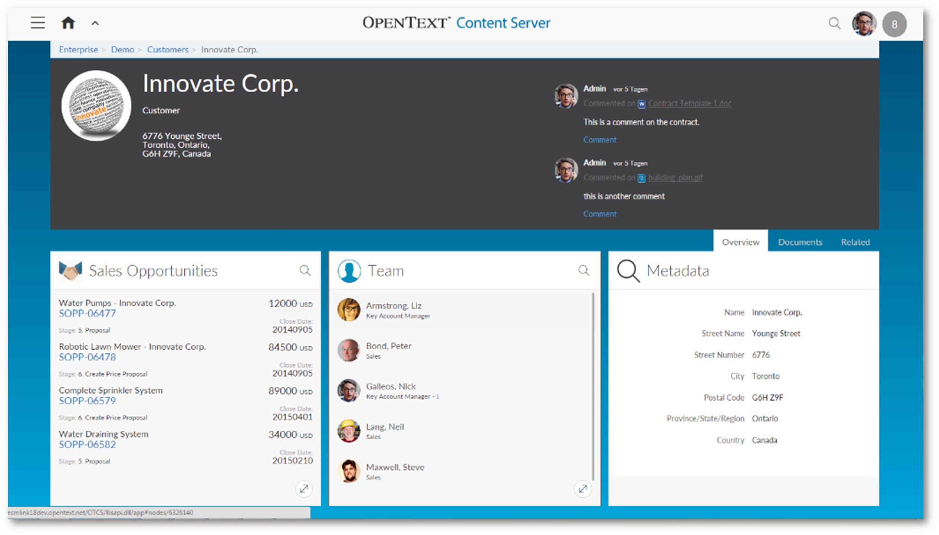Click the Innovate Corp. globe logo image

coord(96,105)
